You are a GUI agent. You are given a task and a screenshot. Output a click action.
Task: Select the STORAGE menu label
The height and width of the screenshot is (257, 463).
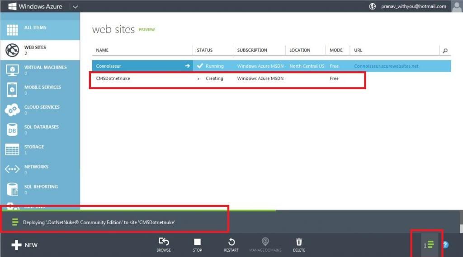34,147
